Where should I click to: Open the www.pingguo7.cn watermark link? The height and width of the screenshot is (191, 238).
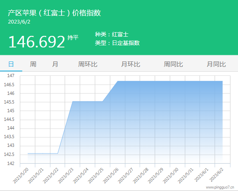(x=220, y=187)
